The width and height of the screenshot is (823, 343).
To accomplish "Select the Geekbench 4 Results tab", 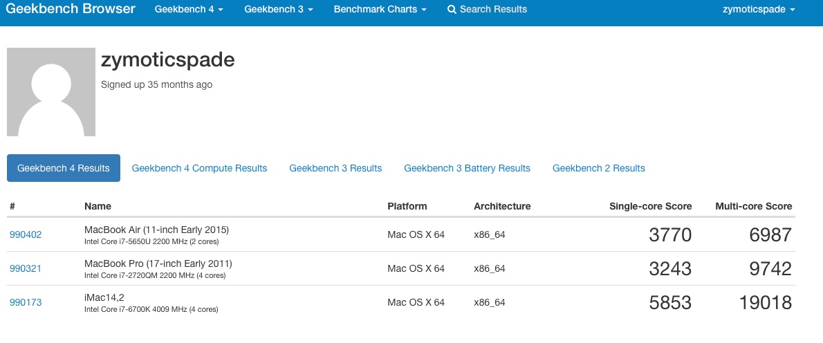I will pyautogui.click(x=64, y=168).
